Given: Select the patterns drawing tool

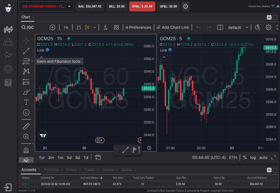Looking at the screenshot, I should 26,71.
